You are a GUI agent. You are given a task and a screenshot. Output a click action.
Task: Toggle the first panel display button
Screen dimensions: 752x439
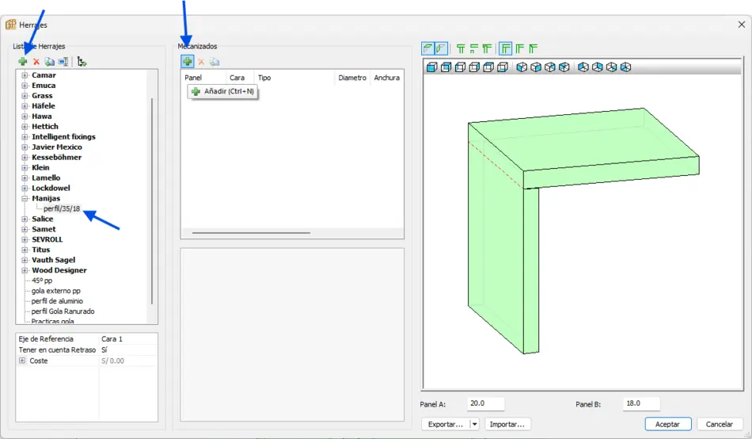tap(427, 49)
